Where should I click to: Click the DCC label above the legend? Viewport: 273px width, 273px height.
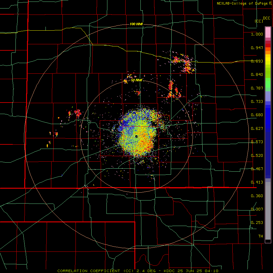click(x=266, y=18)
